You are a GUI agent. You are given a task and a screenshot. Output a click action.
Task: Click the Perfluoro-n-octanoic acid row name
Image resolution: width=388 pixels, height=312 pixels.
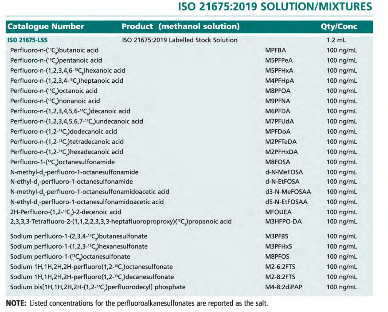click(54, 91)
